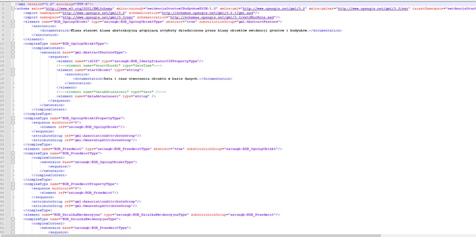This screenshot has width=476, height=237.
Task: Fold the EGB_PrzedmiotType complexType block
Action: [12, 153]
